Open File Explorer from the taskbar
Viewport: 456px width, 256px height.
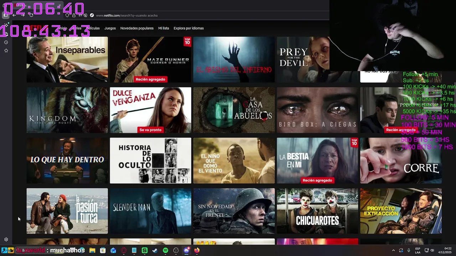click(92, 250)
